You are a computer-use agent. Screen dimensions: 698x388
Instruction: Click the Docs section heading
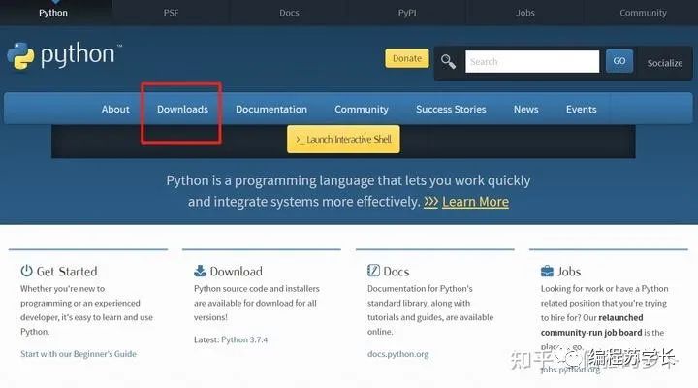(x=397, y=272)
